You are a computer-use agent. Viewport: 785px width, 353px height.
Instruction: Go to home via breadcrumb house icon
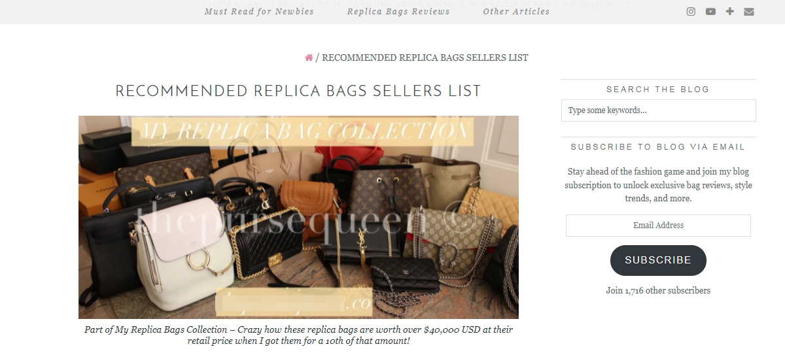309,58
